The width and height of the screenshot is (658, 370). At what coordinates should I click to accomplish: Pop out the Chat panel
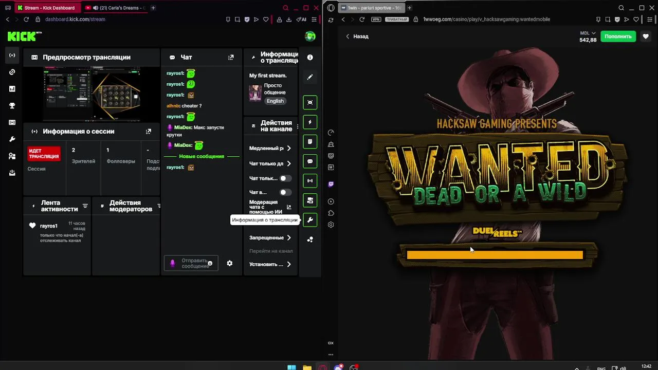(231, 58)
